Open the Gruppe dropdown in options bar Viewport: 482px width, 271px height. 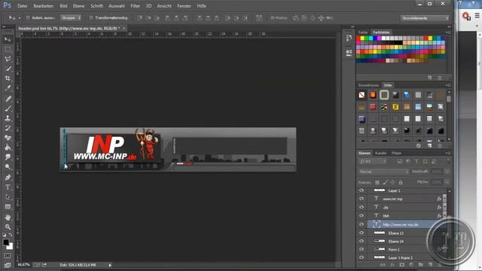click(71, 18)
